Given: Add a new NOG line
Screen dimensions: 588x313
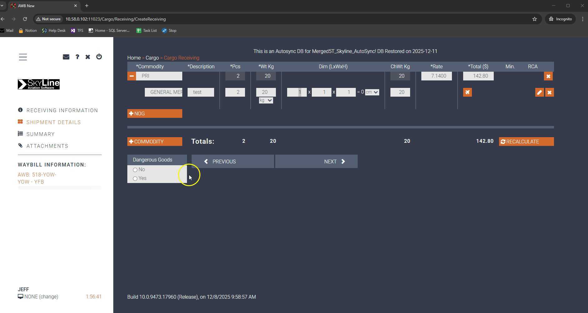Looking at the screenshot, I should [x=154, y=113].
